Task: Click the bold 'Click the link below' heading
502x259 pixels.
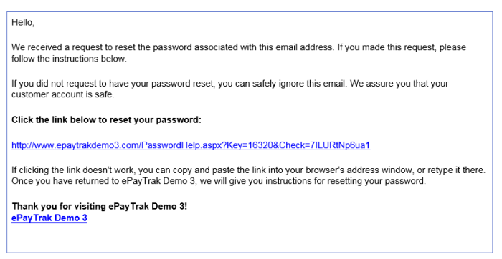Action: pos(106,120)
